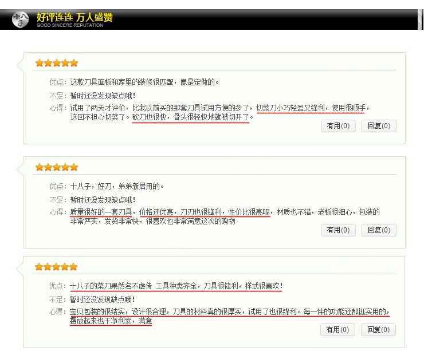Click text 十八子，好刀，弟弟新居用的
This screenshot has width=424, height=351.
(116, 186)
